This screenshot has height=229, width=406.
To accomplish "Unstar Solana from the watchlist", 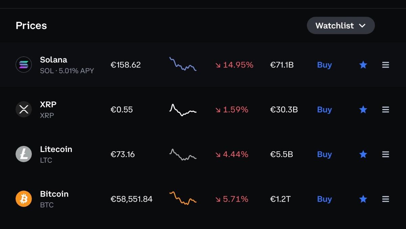I will point(363,65).
